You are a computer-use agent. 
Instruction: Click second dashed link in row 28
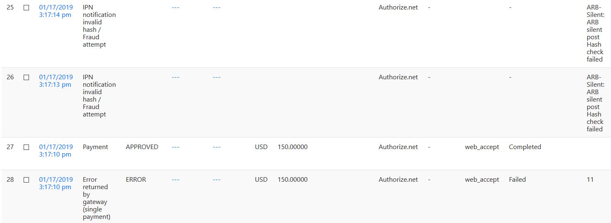click(x=217, y=180)
